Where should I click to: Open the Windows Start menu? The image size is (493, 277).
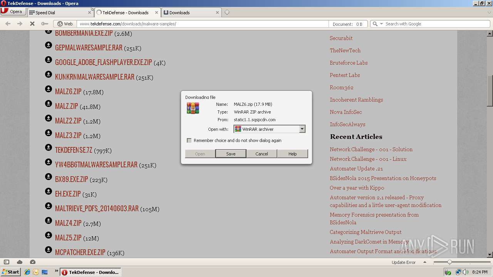click(10, 272)
